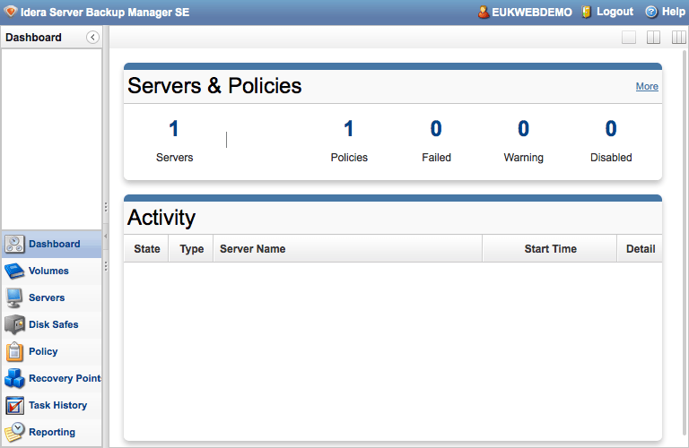Click the Servers monitor icon

14,297
